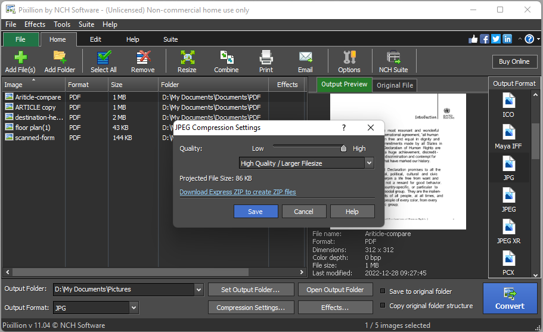Expand the Output Format dropdown arrow
This screenshot has height=332, width=543.
[134, 308]
